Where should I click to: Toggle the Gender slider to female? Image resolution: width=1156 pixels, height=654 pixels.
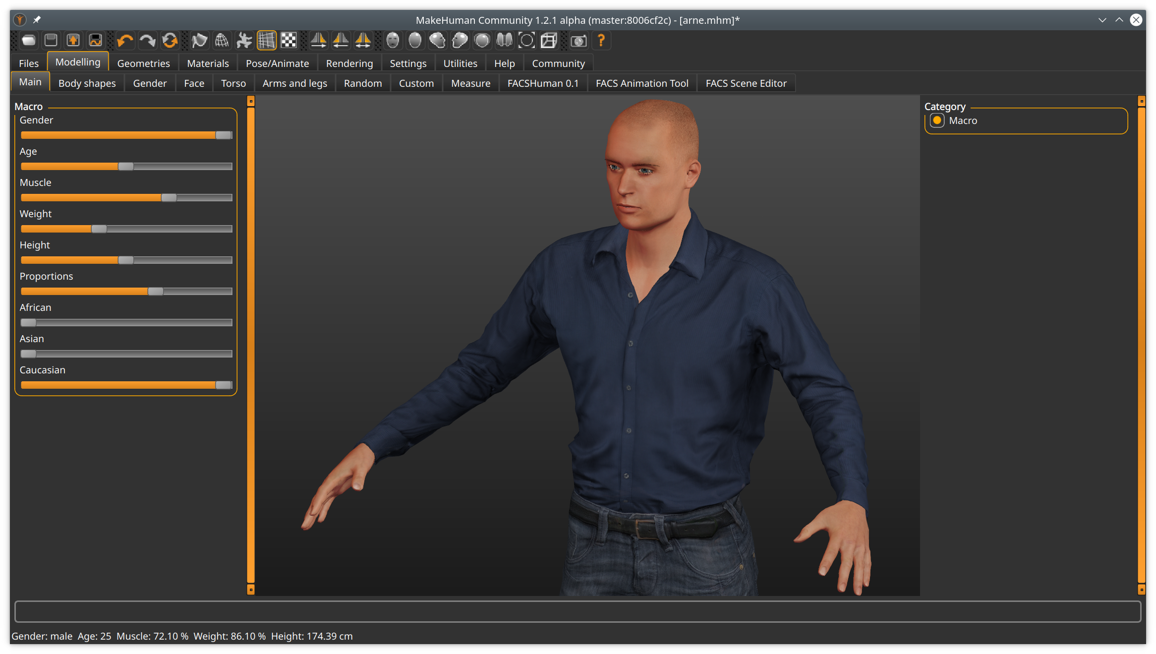[23, 135]
